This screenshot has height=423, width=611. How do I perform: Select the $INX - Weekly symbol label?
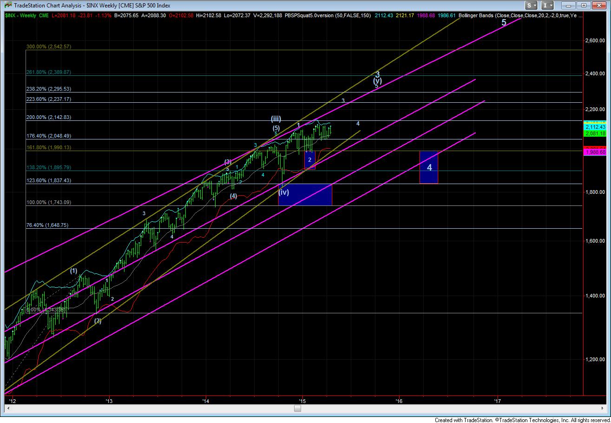[21, 16]
